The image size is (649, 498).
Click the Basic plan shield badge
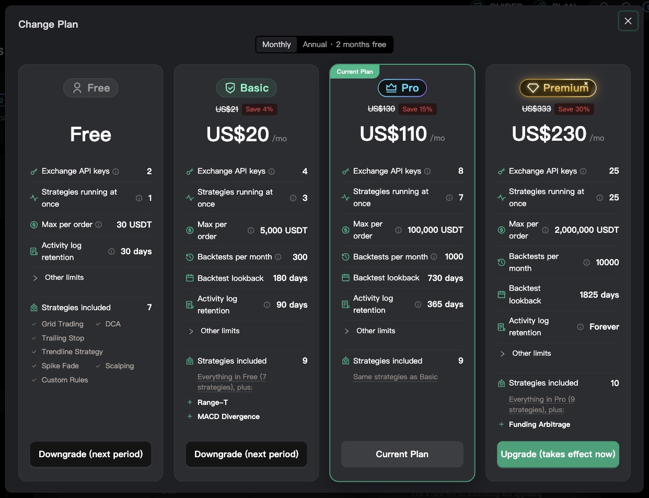tap(246, 88)
